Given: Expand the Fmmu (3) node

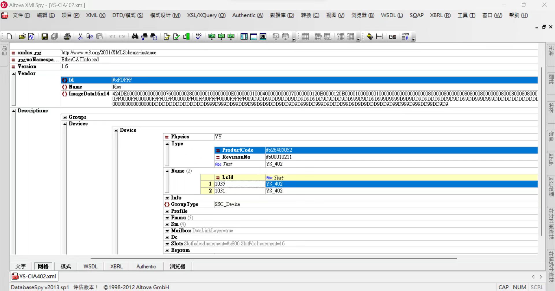Looking at the screenshot, I should tap(167, 218).
